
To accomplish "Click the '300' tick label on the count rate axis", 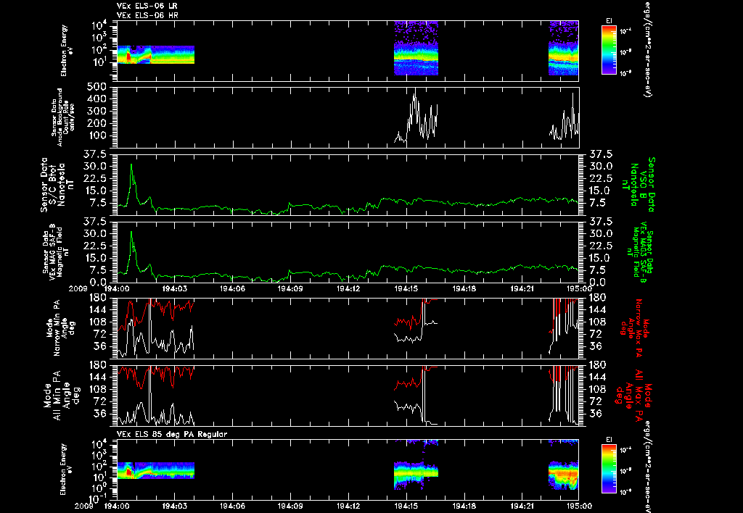I will pyautogui.click(x=98, y=111).
